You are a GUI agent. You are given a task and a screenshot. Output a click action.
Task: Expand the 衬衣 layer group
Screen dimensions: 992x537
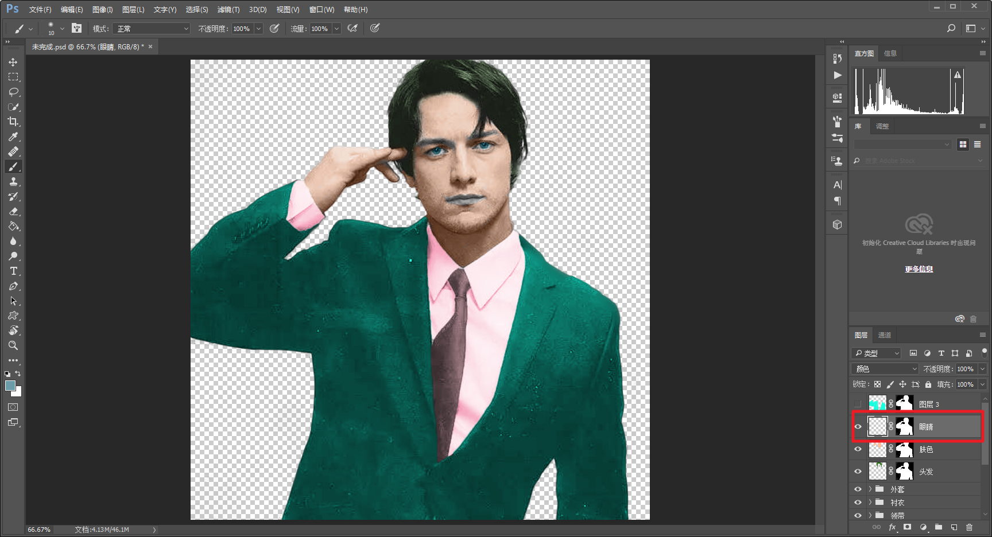(870, 503)
